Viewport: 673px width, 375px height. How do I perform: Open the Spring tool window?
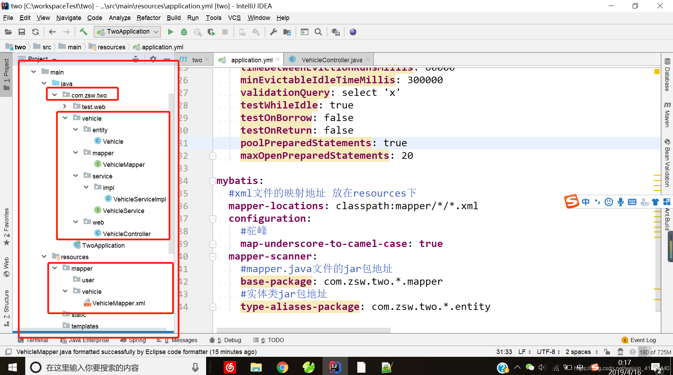pos(133,340)
